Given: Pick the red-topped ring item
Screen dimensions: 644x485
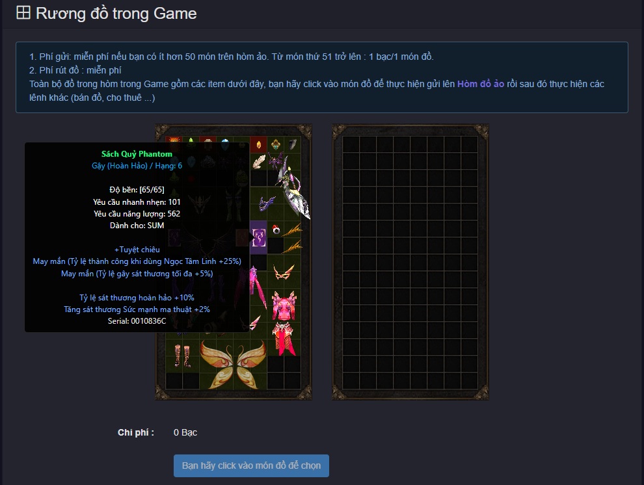Looking at the screenshot, I should click(x=276, y=229).
